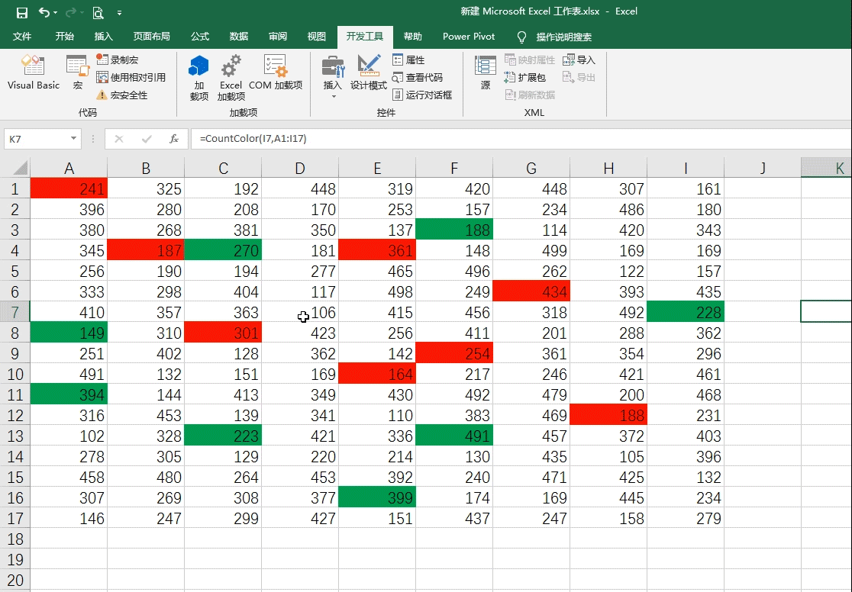Toggle 设计模式 design mode
Viewport: 852px width, 592px height.
(x=369, y=72)
